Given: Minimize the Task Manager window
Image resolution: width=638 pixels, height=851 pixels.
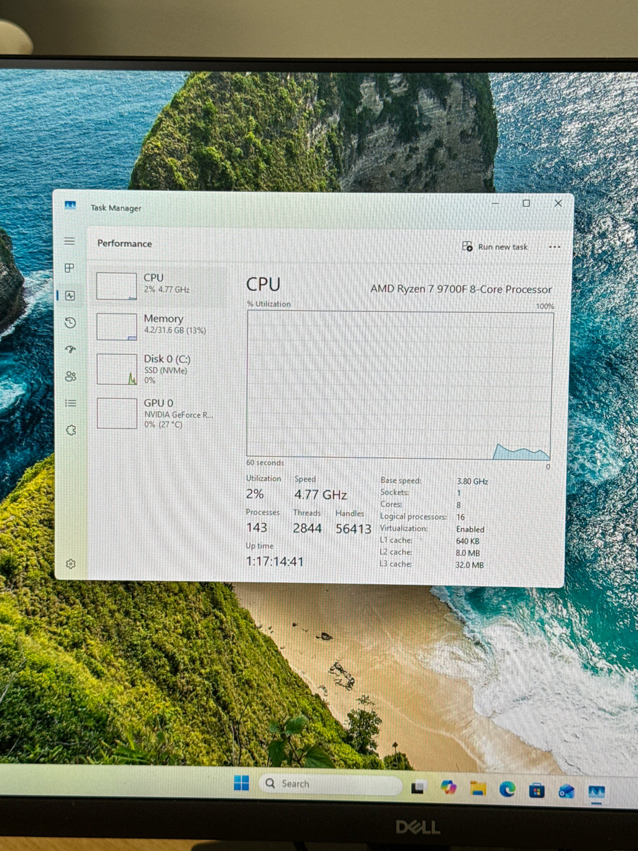Looking at the screenshot, I should coord(495,203).
